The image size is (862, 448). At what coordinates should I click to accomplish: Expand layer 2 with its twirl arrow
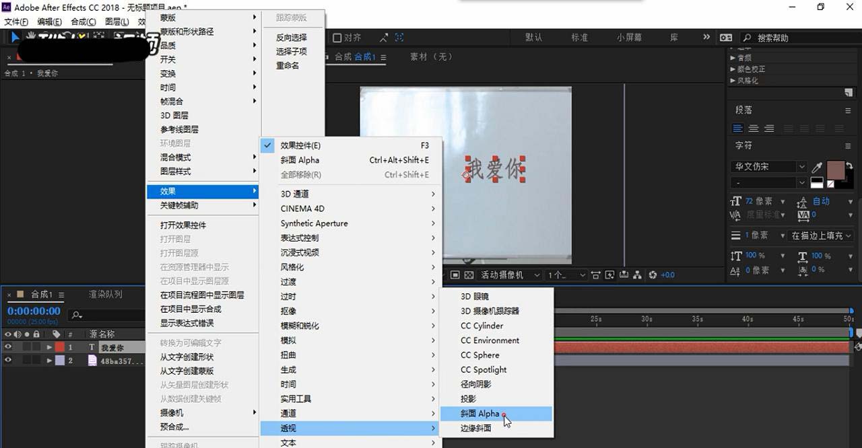(x=49, y=360)
